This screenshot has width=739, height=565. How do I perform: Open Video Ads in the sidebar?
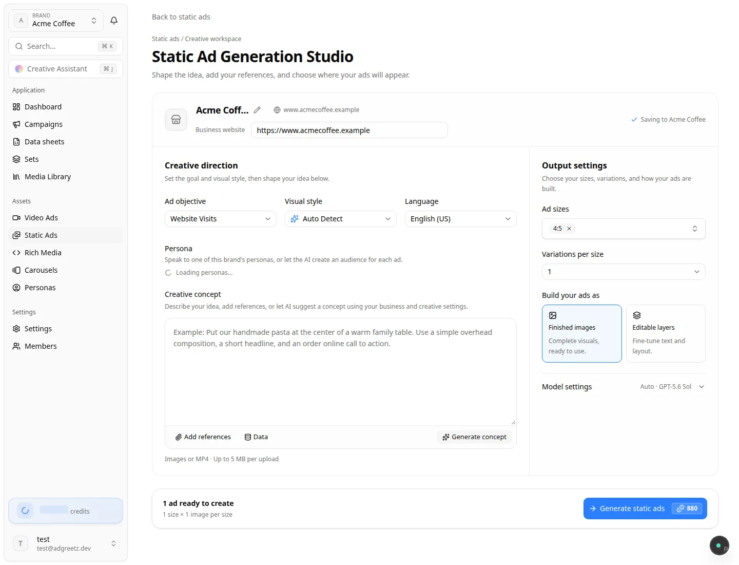click(x=66, y=218)
